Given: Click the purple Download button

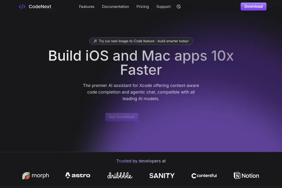Looking at the screenshot, I should click(253, 6).
